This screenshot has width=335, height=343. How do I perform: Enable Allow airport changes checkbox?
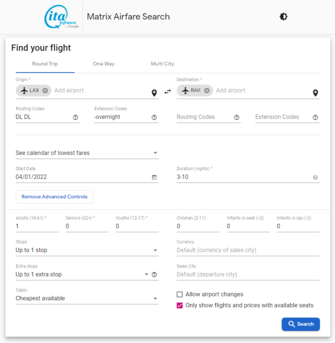[x=179, y=294]
